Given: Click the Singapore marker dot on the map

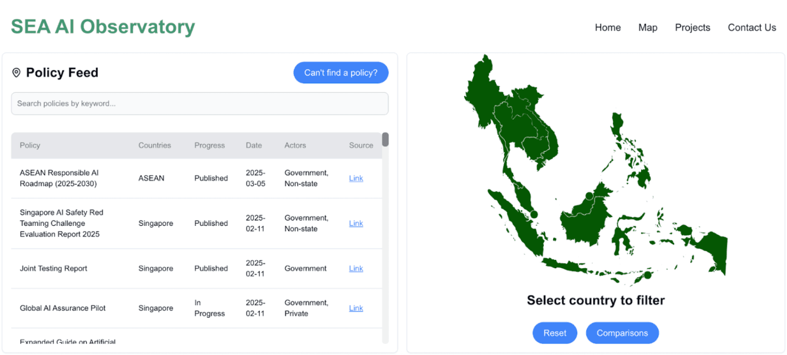Looking at the screenshot, I should click(x=534, y=214).
